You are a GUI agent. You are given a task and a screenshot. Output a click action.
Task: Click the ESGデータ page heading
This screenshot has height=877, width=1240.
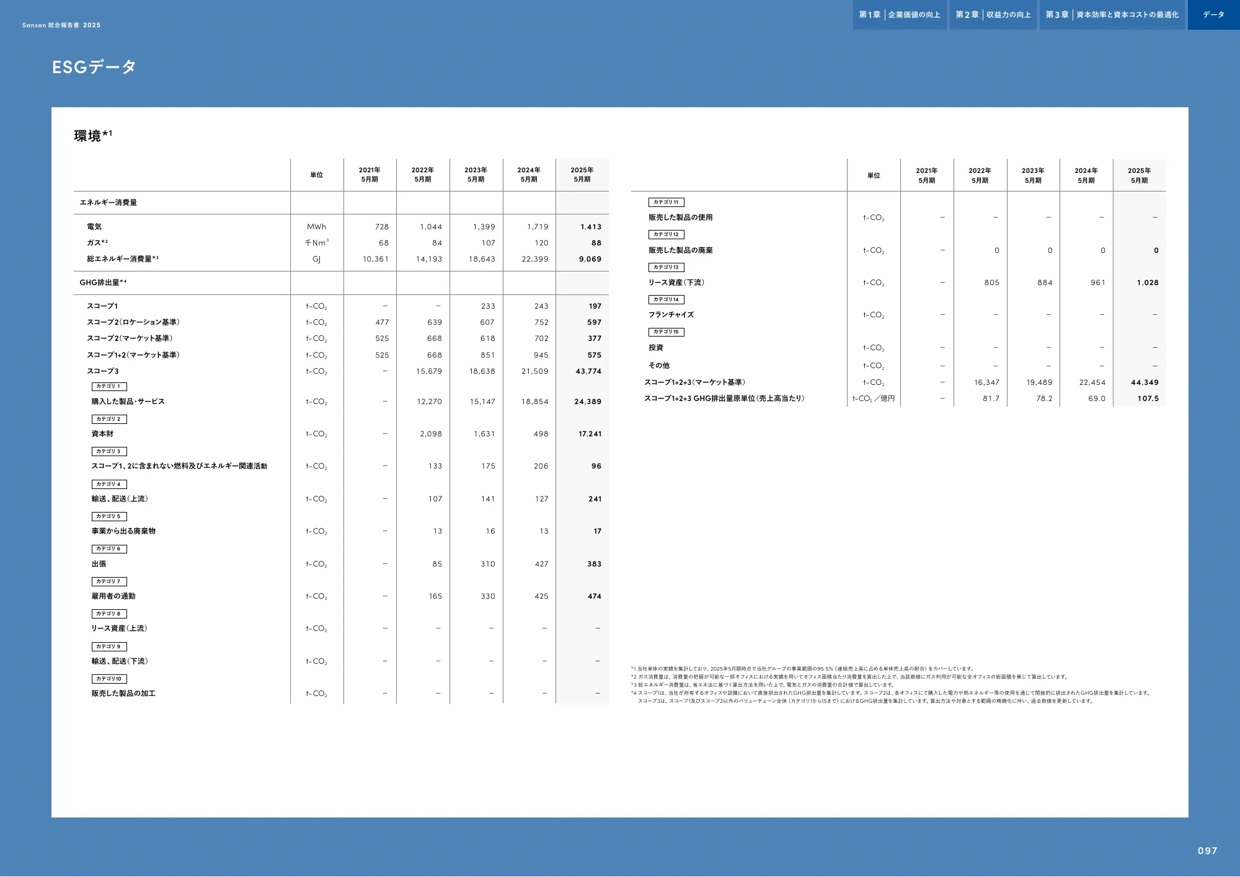point(94,67)
